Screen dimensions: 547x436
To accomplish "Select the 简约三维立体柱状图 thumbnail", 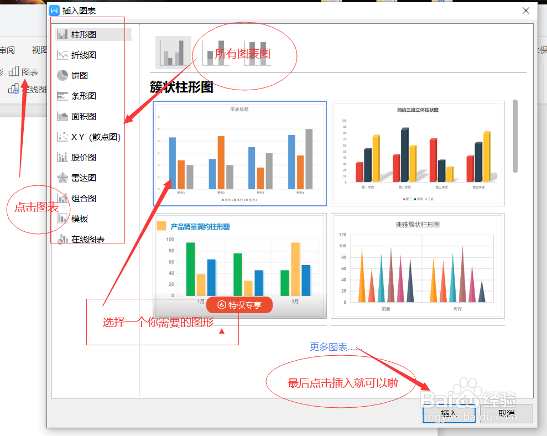I will 418,154.
